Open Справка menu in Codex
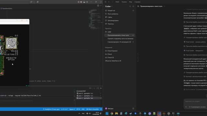Screen dimensions: 207x116 tap(137, 2)
